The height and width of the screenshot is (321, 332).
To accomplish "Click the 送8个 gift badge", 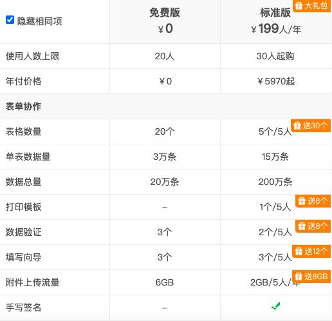I will (x=313, y=226).
